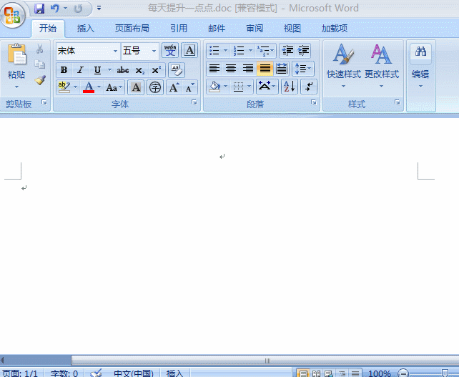The image size is (459, 377).
Task: Open the 快速样式 gallery
Action: [x=344, y=66]
